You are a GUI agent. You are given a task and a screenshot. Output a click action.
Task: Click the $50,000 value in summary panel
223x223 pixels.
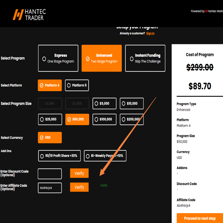(x=182, y=142)
